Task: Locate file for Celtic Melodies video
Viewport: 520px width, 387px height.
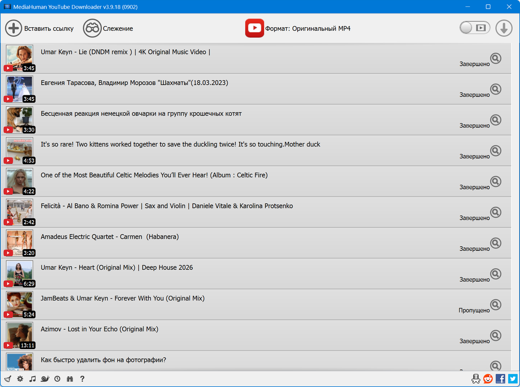Action: (496, 181)
